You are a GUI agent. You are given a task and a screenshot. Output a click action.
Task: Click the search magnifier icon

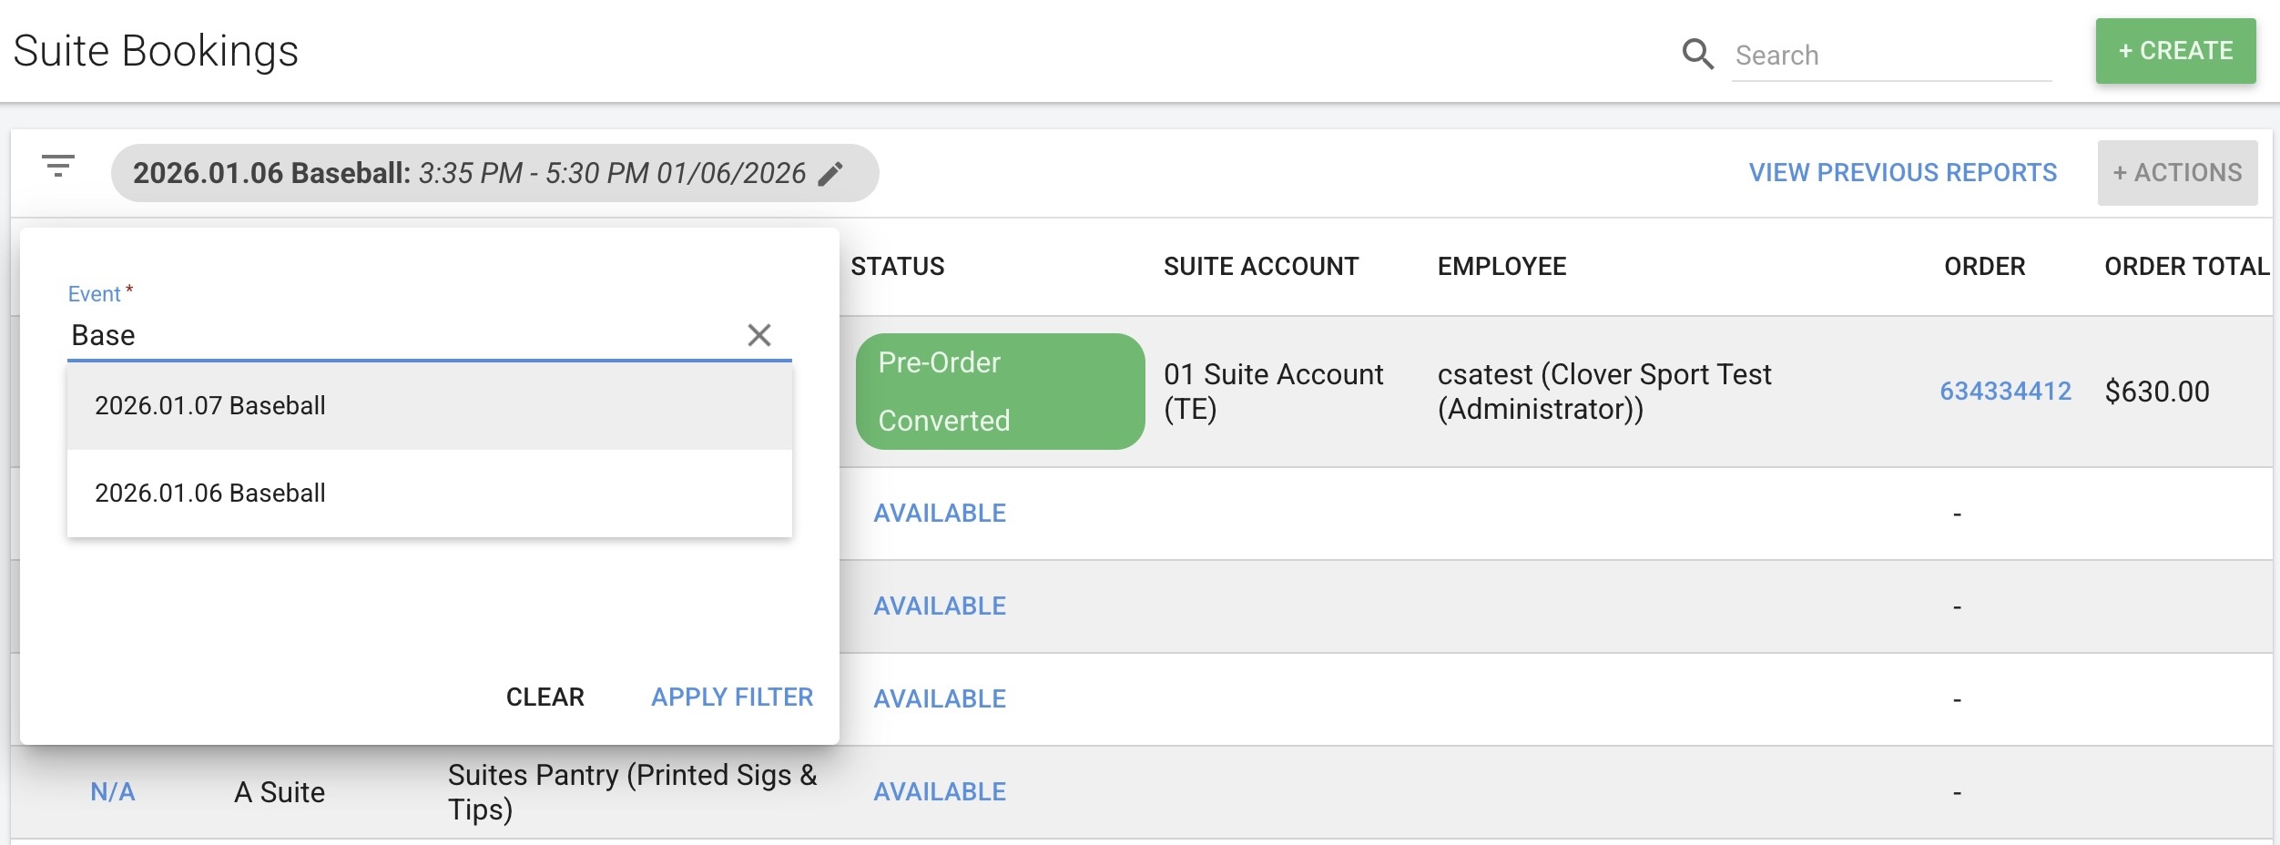click(x=1697, y=55)
